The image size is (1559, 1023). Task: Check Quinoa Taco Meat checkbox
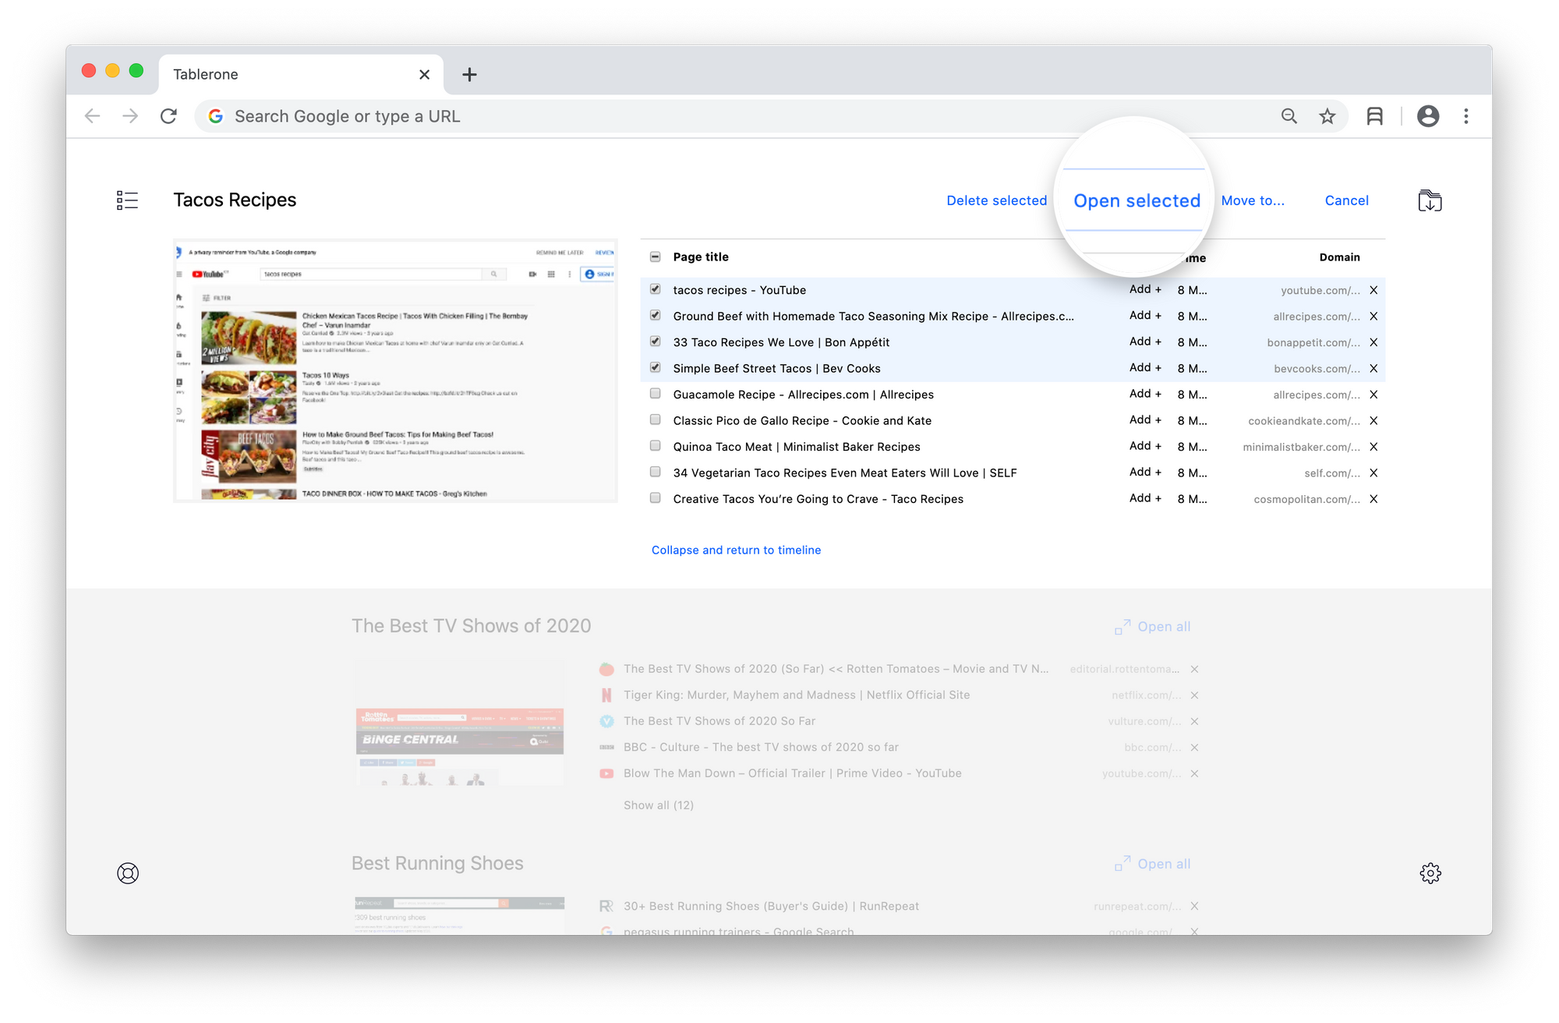coord(656,446)
